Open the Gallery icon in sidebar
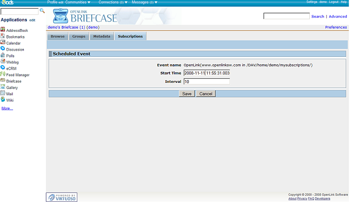Image resolution: width=353 pixels, height=207 pixels. tap(3, 87)
